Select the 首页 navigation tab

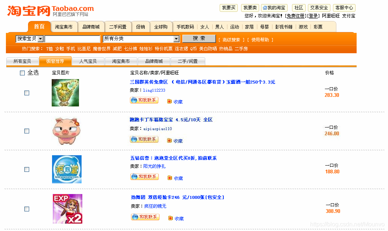39,27
